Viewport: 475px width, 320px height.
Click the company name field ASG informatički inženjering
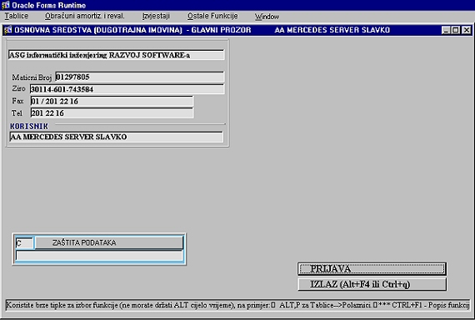[117, 55]
